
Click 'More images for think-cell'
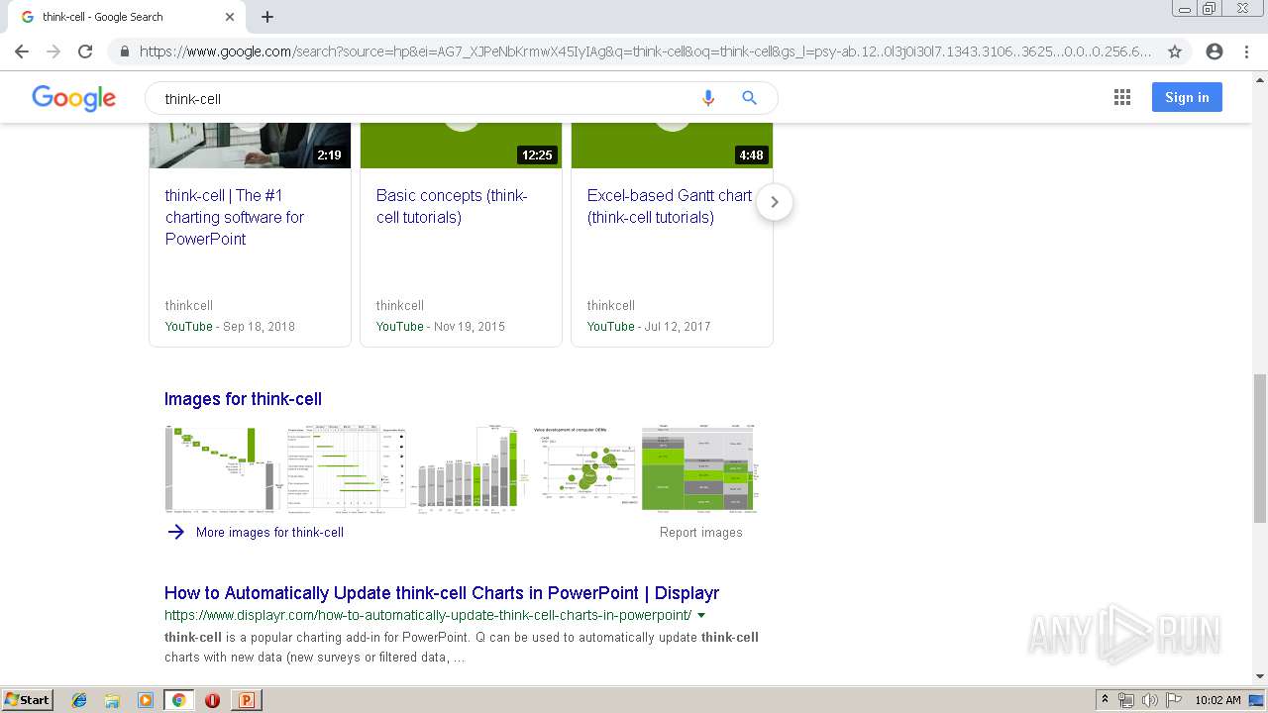[269, 532]
